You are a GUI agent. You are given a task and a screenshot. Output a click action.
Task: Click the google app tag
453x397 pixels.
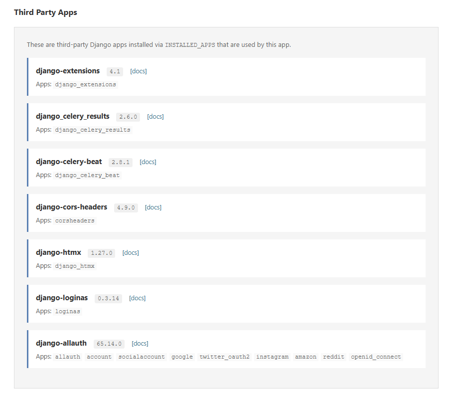pyautogui.click(x=182, y=357)
